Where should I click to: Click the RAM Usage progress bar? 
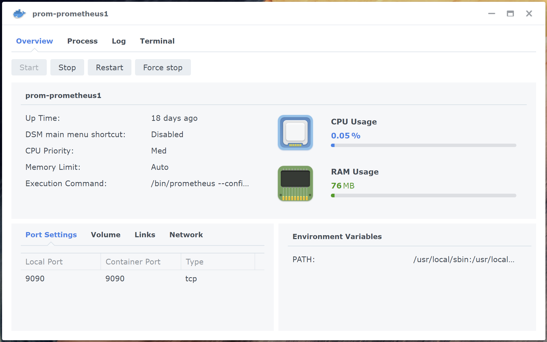[x=423, y=196]
